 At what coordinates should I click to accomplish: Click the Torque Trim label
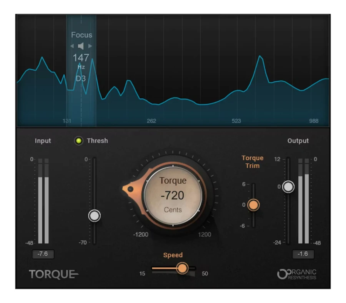click(253, 162)
